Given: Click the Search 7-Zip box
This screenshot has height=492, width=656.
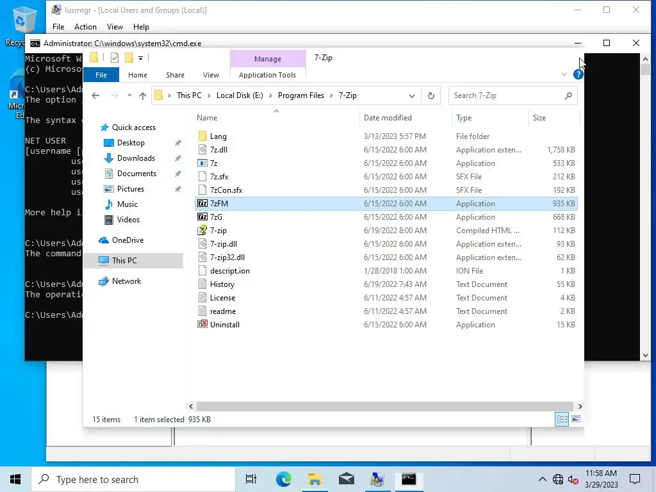Looking at the screenshot, I should pyautogui.click(x=513, y=96).
